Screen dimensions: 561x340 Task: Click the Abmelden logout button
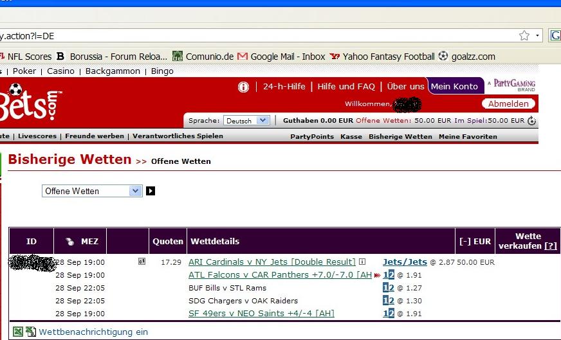508,103
